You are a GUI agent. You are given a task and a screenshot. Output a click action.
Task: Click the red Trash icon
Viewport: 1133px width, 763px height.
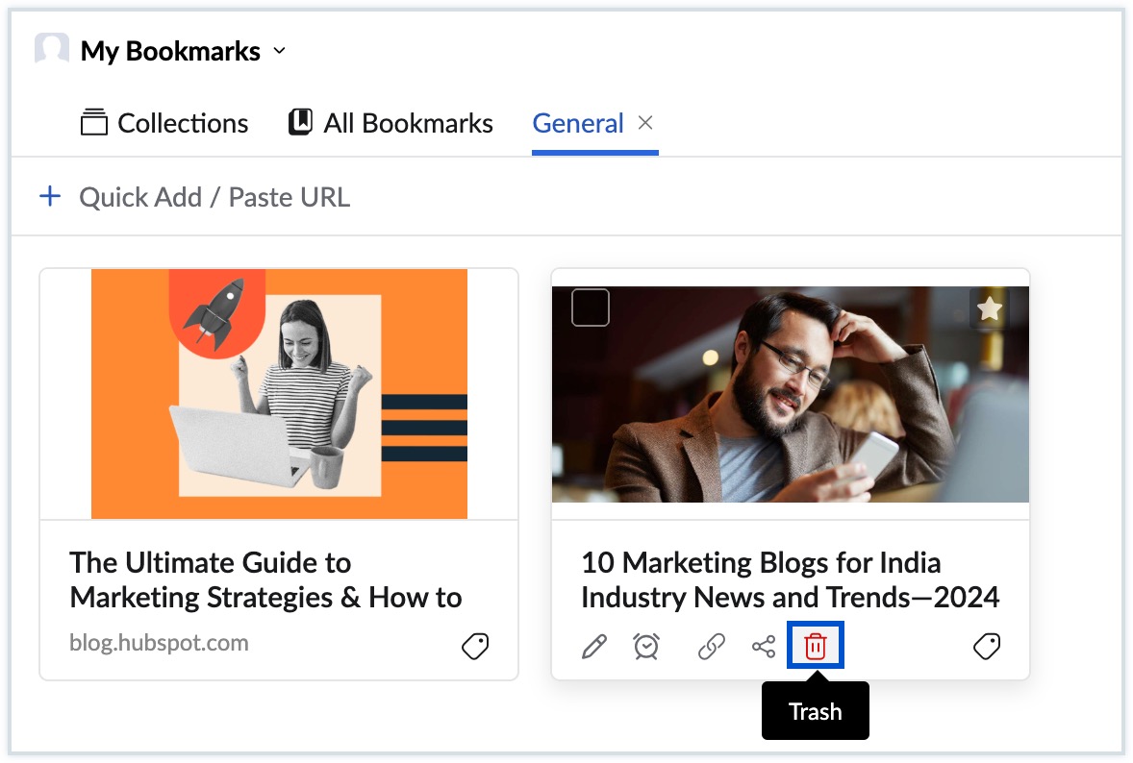816,647
